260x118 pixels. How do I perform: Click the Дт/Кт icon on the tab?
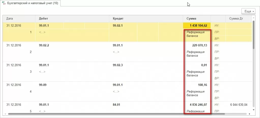point(4,3)
